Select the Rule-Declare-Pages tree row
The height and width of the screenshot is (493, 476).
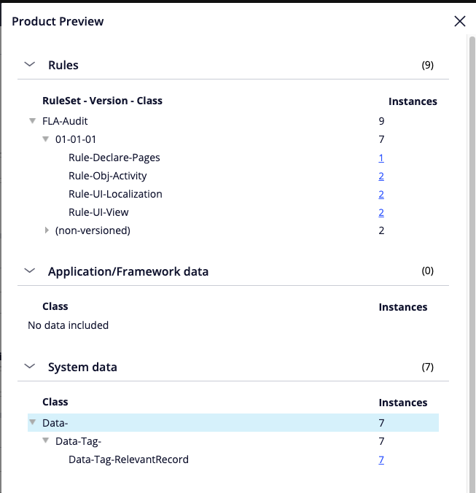click(233, 158)
